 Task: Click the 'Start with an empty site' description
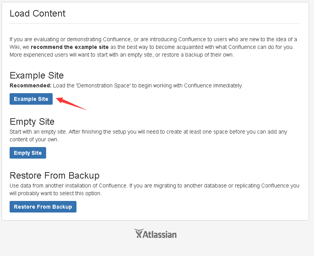coord(148,136)
